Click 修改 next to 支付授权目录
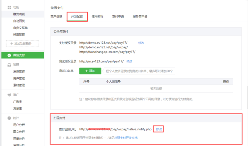Image resolution: width=248 pixels, height=146 pixels. pyautogui.click(x=141, y=43)
